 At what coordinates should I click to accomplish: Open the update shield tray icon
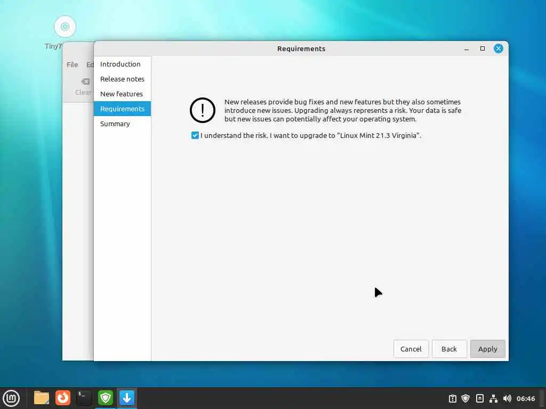[465, 398]
